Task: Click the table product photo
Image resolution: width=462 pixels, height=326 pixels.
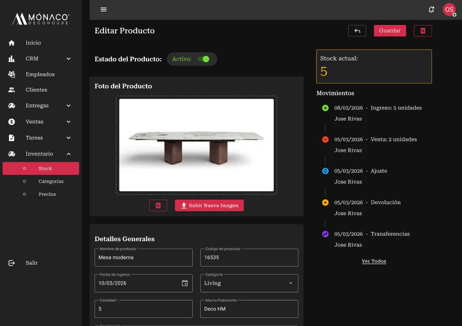Action: (196, 145)
